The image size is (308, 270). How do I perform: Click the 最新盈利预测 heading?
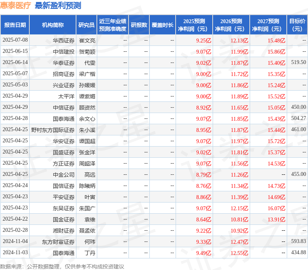(x=58, y=5)
